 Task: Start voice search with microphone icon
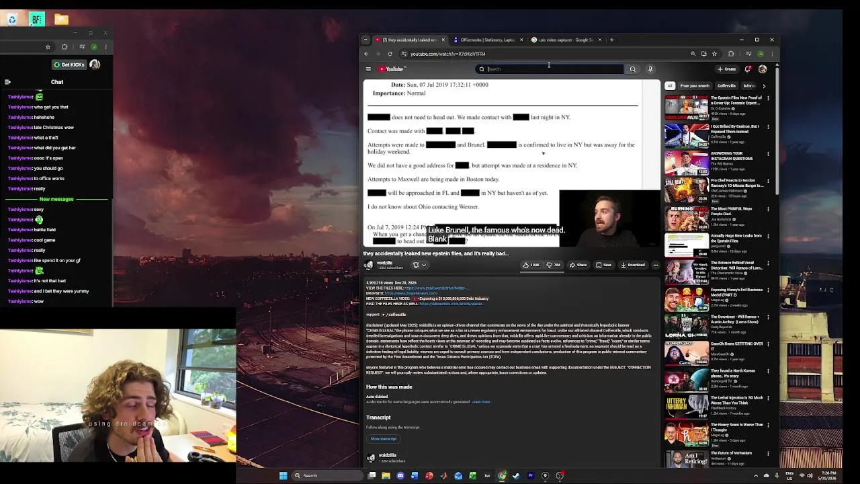650,69
